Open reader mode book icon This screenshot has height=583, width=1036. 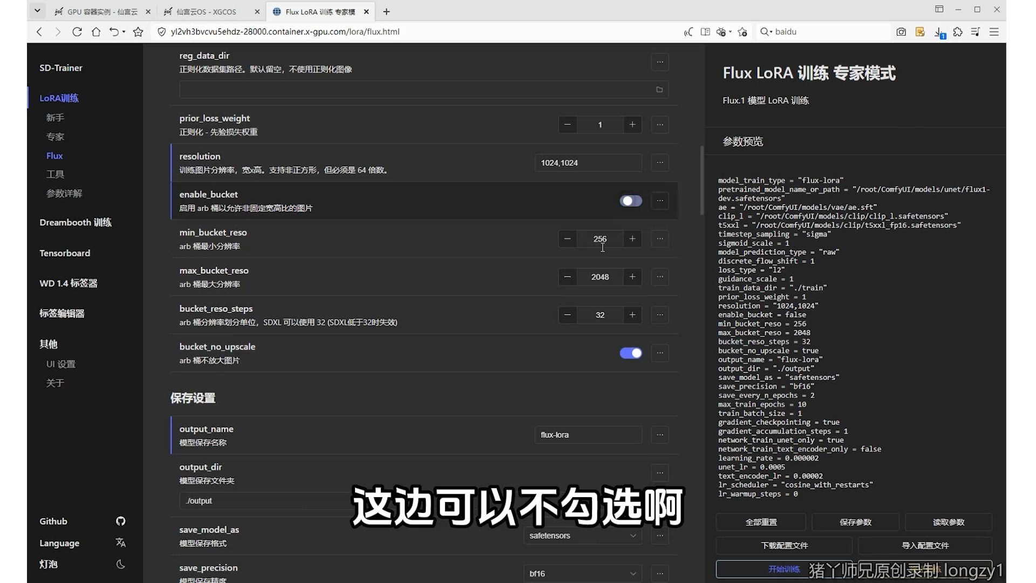(705, 32)
